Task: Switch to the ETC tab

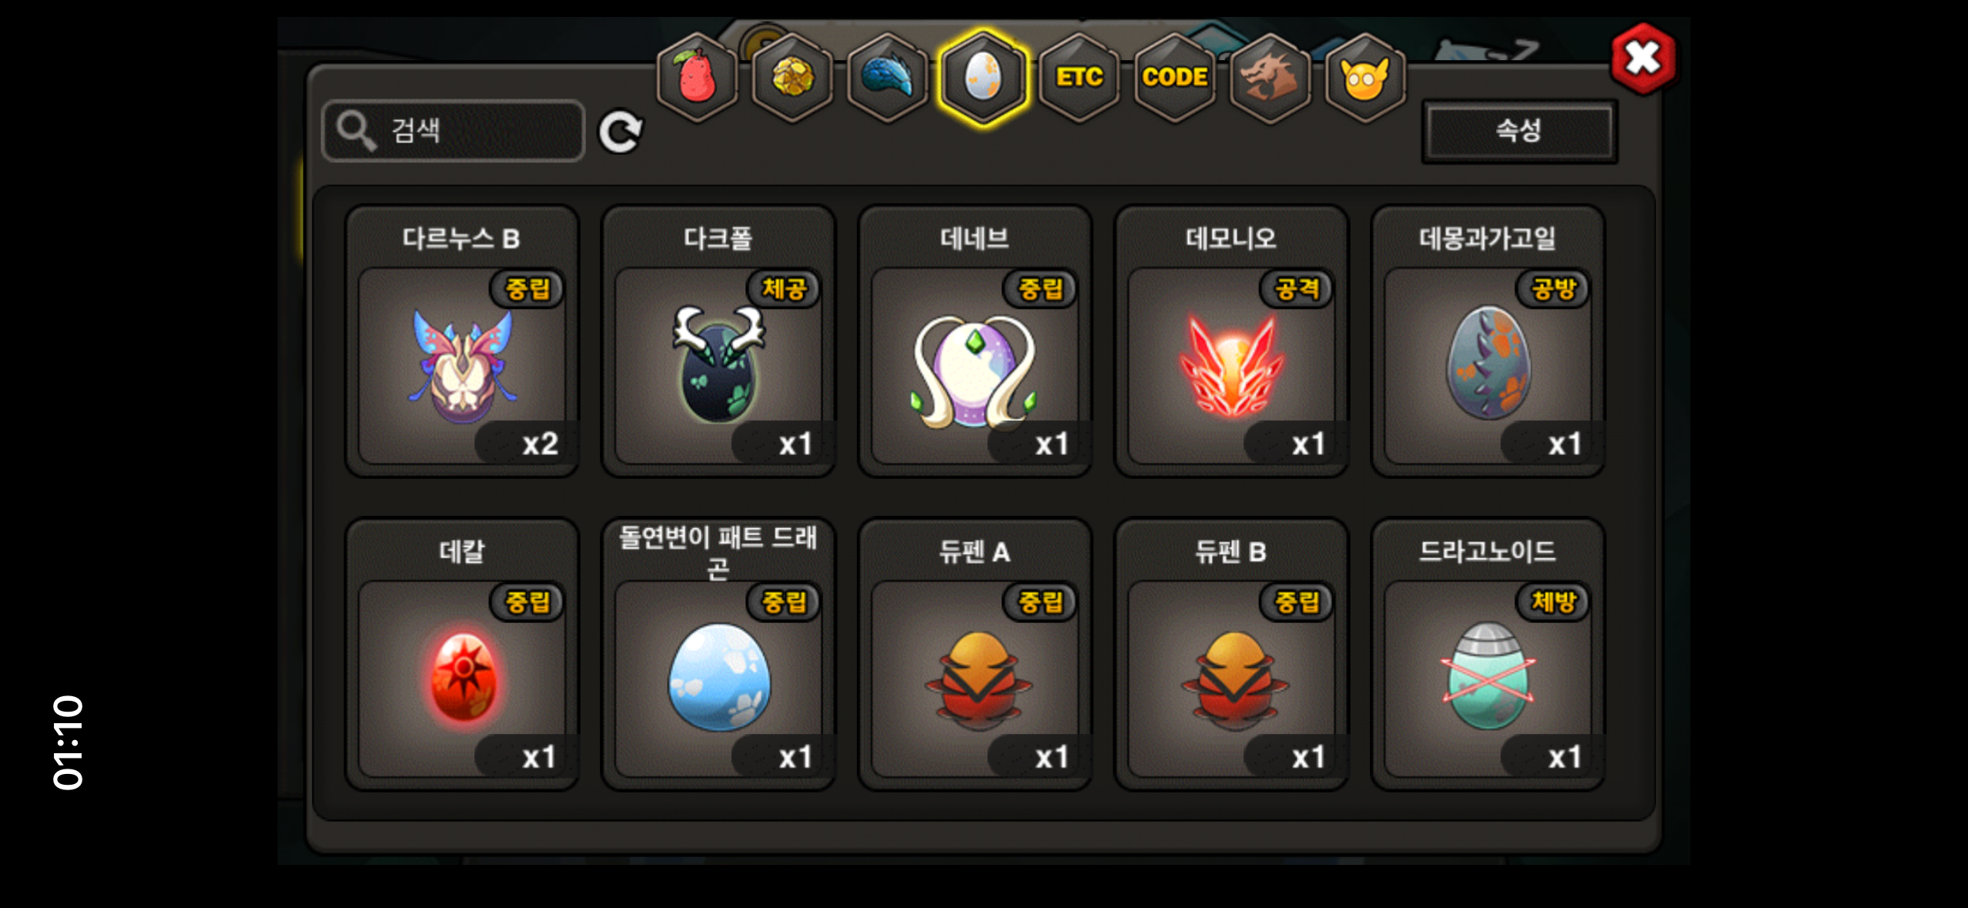Action: tap(1079, 77)
